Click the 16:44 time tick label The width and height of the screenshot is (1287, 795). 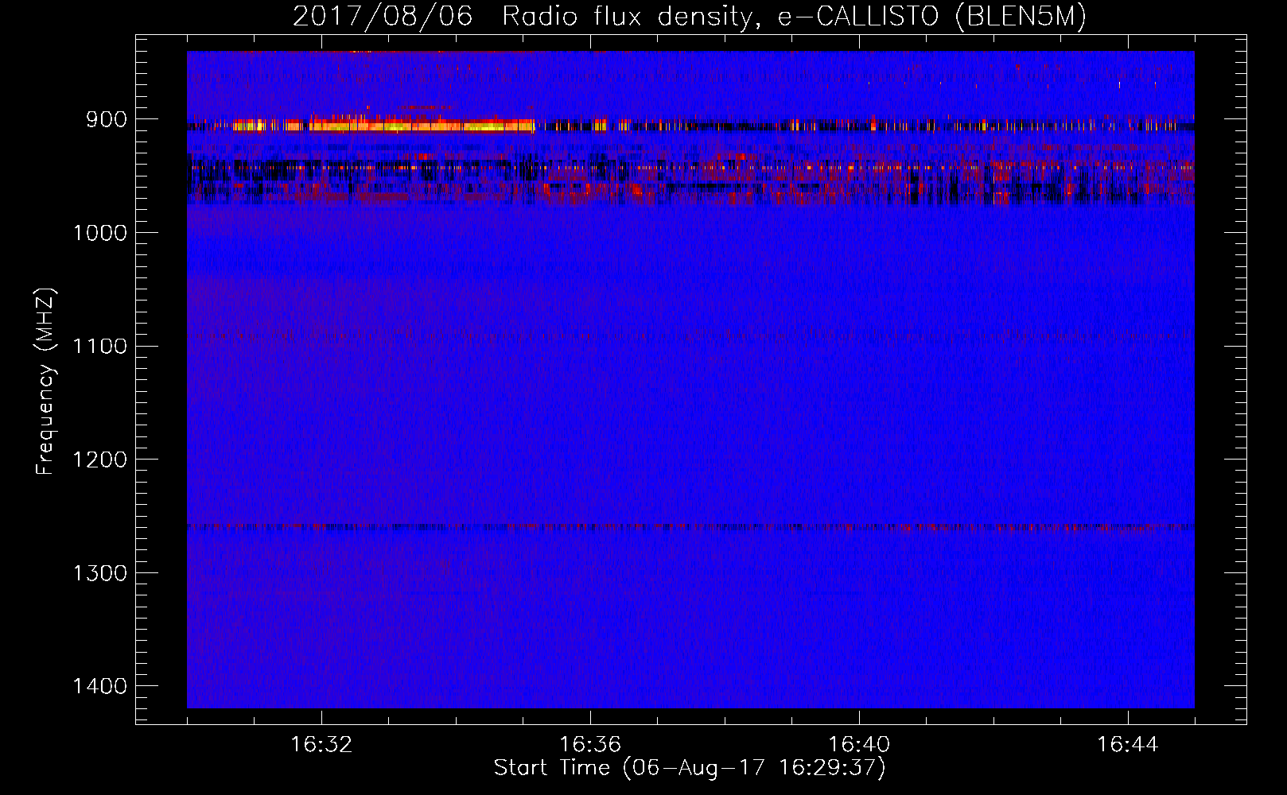[x=1128, y=745]
